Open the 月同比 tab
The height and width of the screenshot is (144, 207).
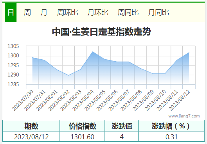point(158,12)
